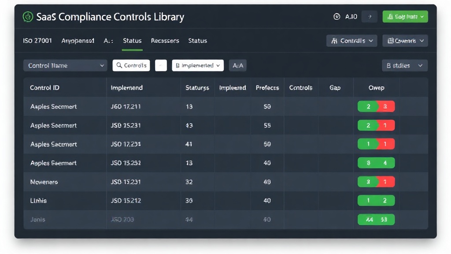
Task: Select the Movenere row name
Action: pos(44,182)
